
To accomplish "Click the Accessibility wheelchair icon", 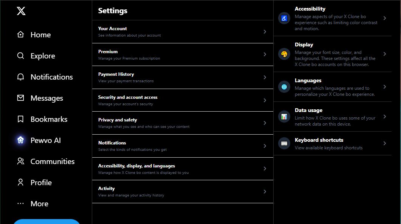I will click(x=284, y=18).
